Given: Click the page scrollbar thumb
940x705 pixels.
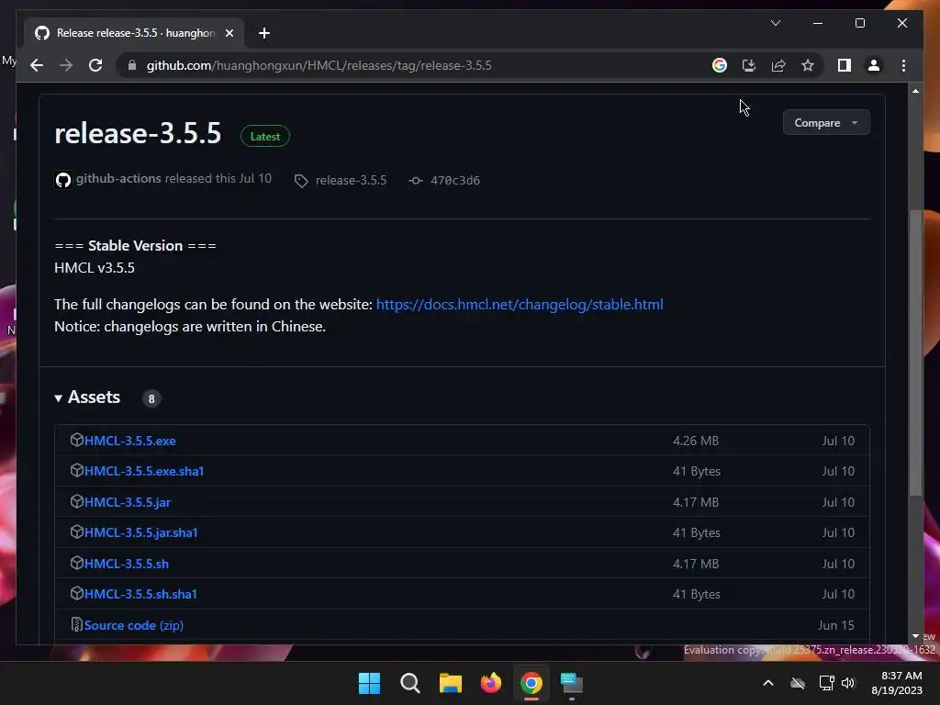Looking at the screenshot, I should click(x=915, y=352).
